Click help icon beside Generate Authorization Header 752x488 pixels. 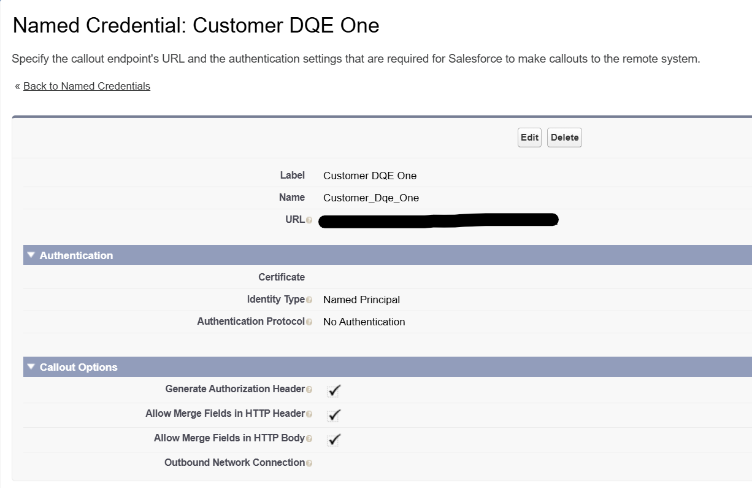[309, 390]
